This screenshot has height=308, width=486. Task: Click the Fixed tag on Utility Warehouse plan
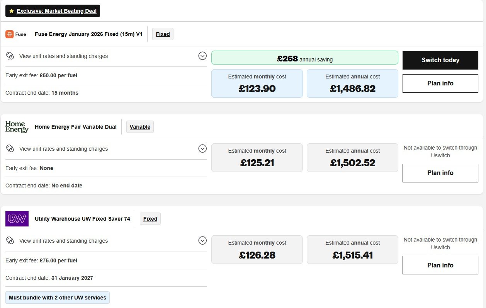(150, 219)
